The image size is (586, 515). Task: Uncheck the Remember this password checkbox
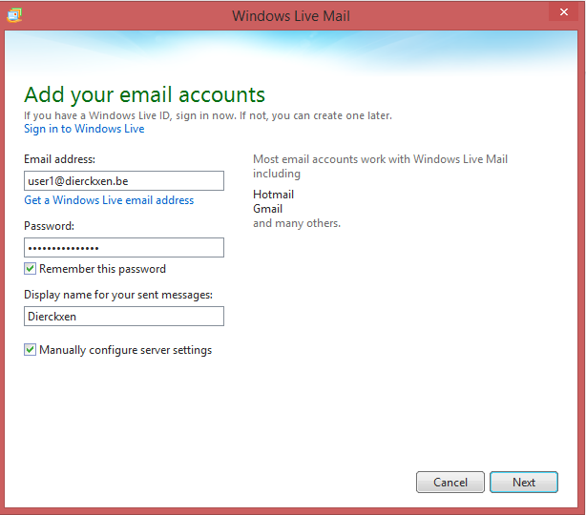click(x=31, y=269)
